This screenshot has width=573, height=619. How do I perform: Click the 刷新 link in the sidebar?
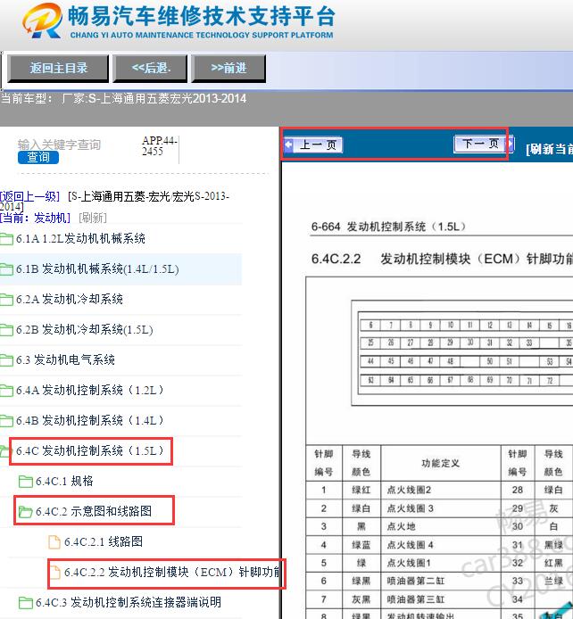pos(93,218)
